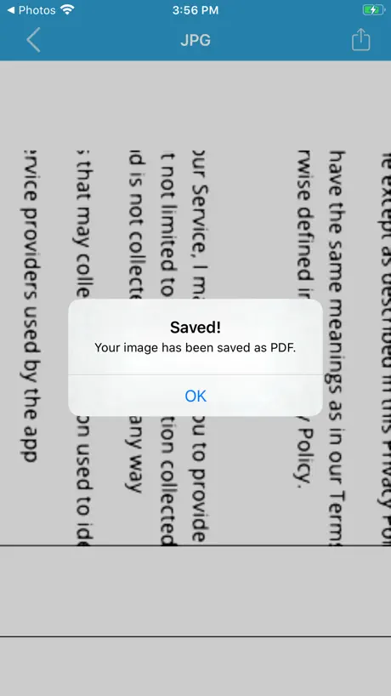
Task: Tap the empty strip beneath the document image
Action: (x=195, y=590)
